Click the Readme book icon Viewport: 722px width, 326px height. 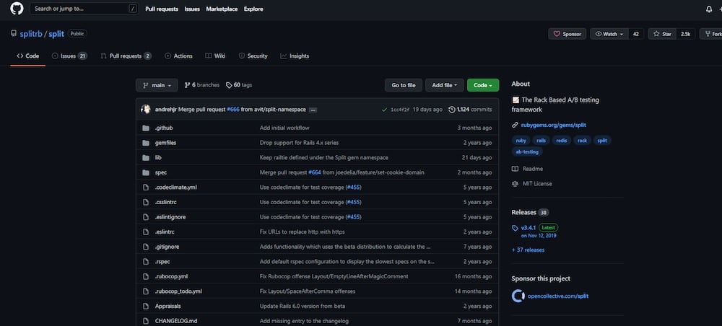[x=516, y=169]
